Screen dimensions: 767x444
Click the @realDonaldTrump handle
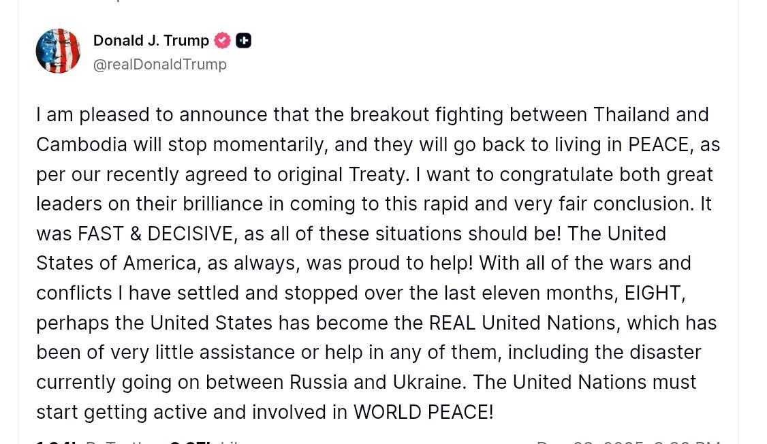point(159,64)
